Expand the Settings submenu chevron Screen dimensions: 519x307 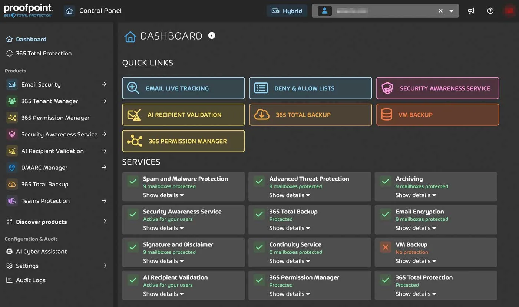[x=105, y=266]
